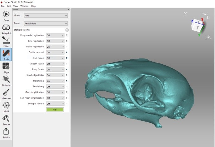Click the fit-to-view icon in viewport
The height and width of the screenshot is (147, 215).
click(185, 14)
